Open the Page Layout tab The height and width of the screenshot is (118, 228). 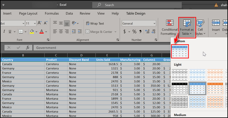pos(28,13)
